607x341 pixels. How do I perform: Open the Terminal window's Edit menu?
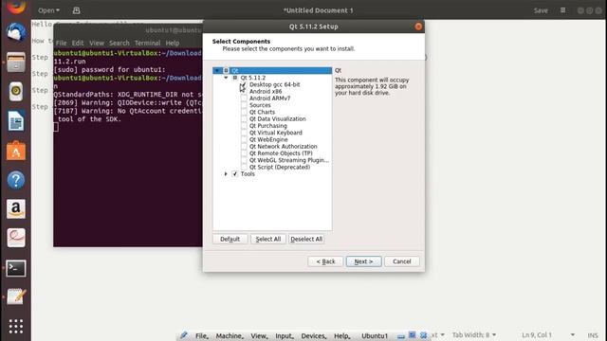(78, 43)
